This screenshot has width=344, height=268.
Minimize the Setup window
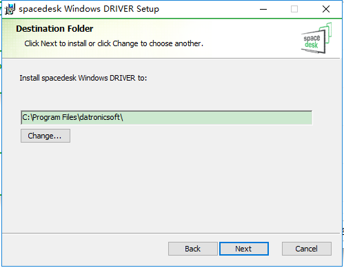pyautogui.click(x=263, y=9)
